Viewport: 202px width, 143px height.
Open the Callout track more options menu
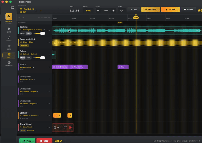(49, 55)
